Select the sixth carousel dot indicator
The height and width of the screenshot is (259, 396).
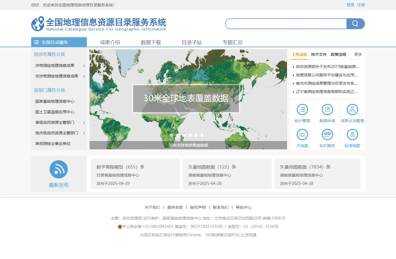click(202, 135)
